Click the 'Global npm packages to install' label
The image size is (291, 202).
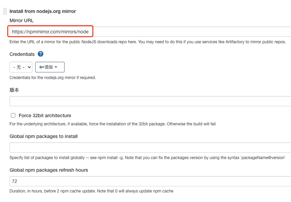tap(44, 136)
